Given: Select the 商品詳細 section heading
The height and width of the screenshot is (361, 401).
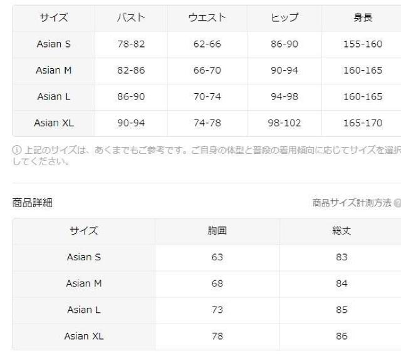Looking at the screenshot, I should coord(31,203).
